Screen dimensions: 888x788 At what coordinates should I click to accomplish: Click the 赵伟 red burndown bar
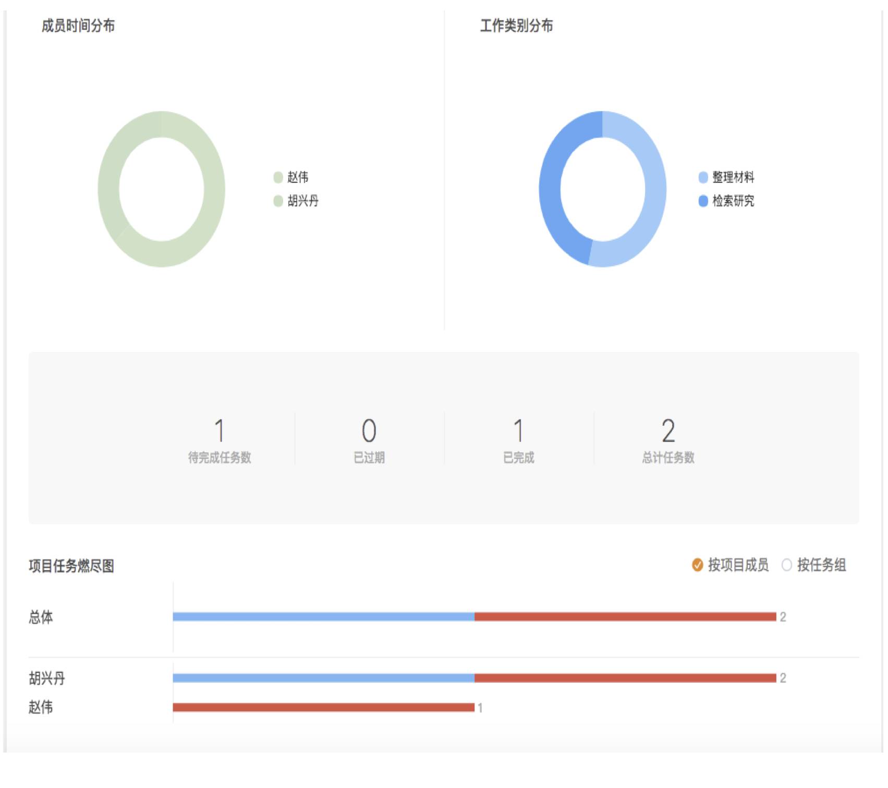(x=324, y=707)
